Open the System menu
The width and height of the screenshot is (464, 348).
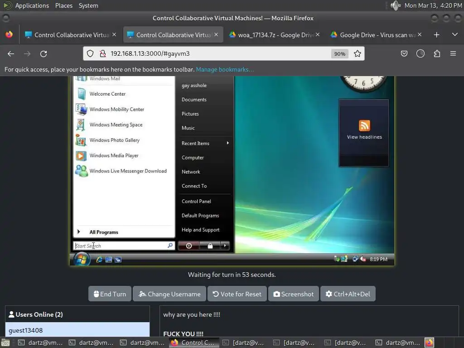(88, 5)
